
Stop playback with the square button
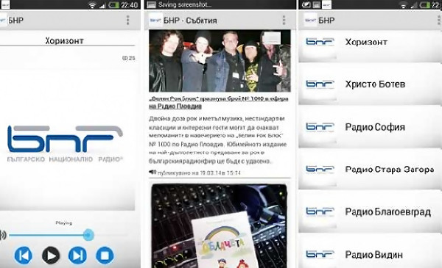tap(105, 256)
